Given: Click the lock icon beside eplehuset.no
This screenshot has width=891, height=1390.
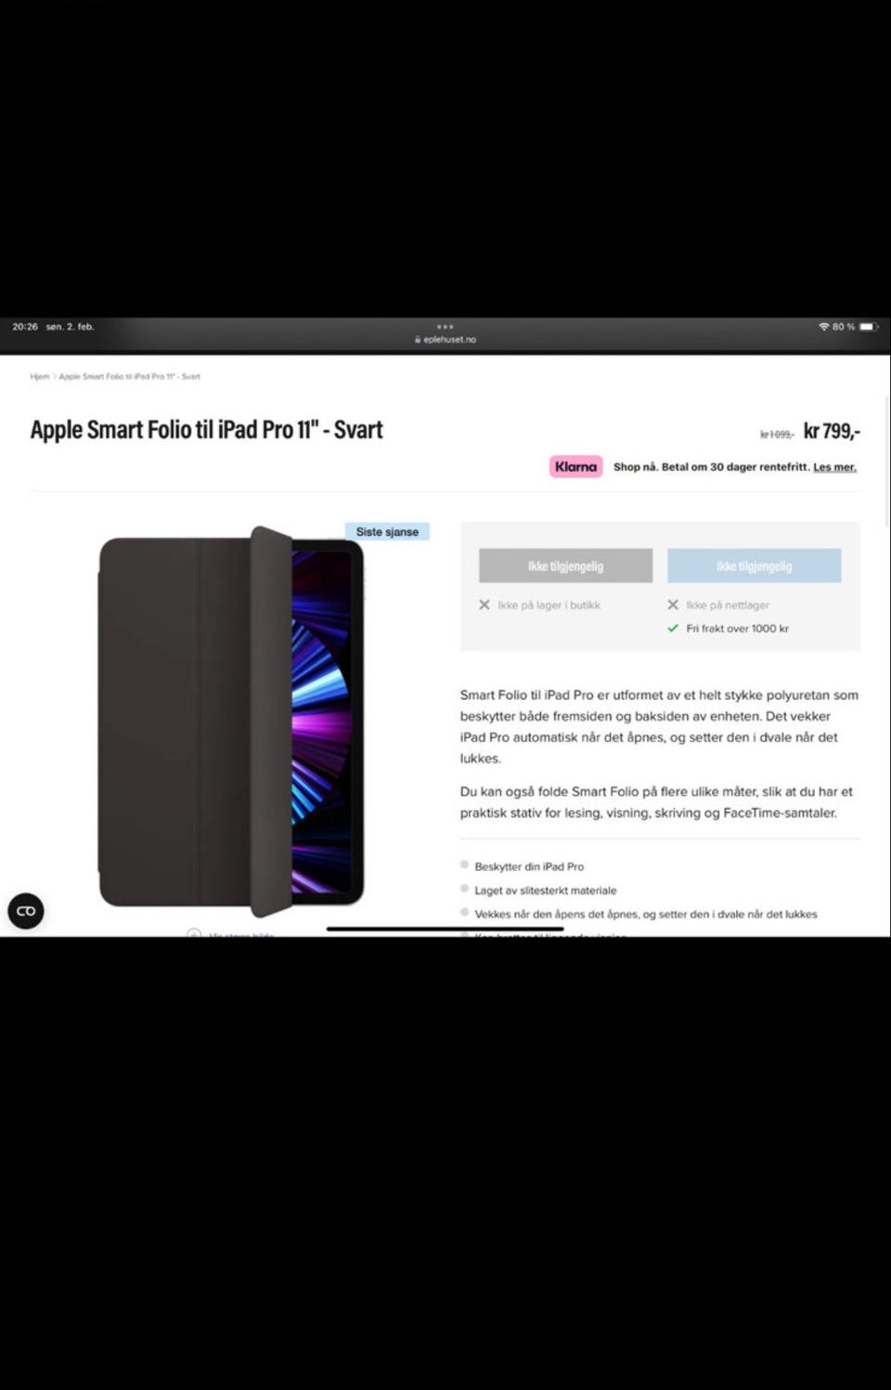Looking at the screenshot, I should [418, 340].
